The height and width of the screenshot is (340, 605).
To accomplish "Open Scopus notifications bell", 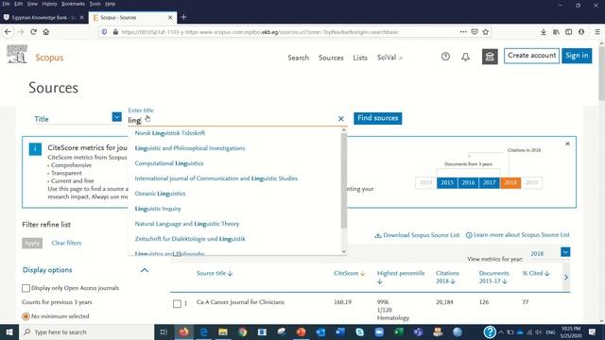I will 466,57.
